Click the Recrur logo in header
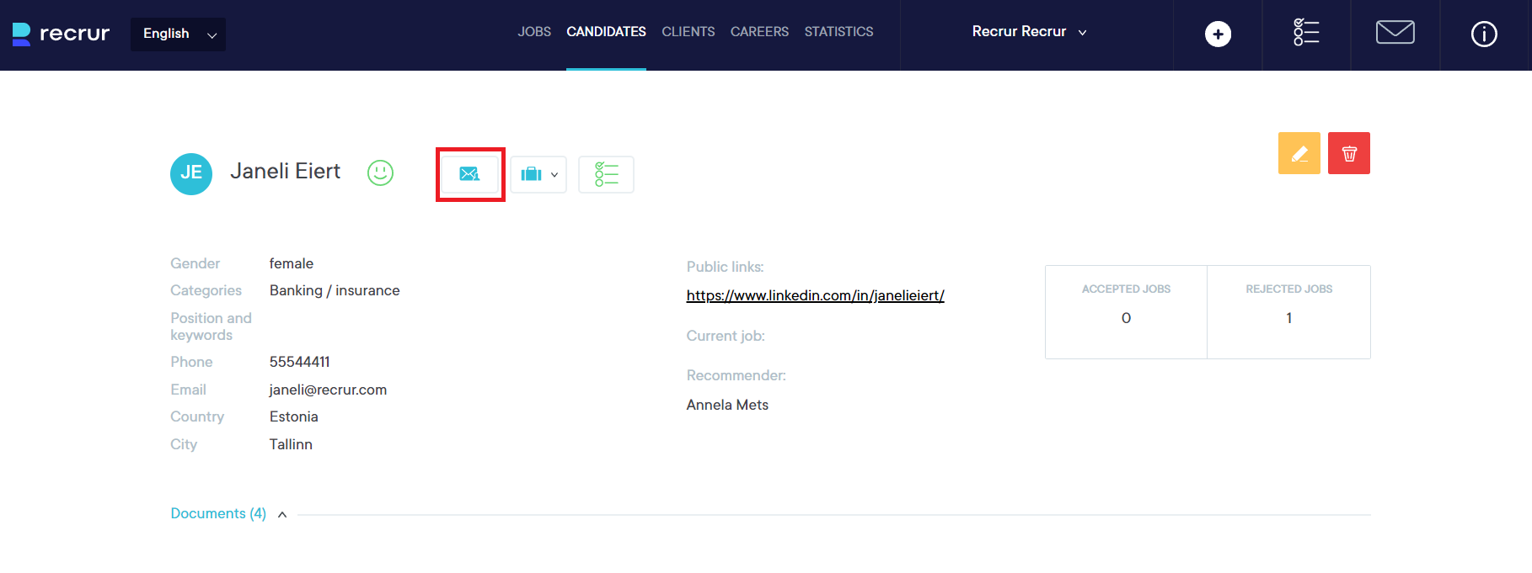 [61, 34]
